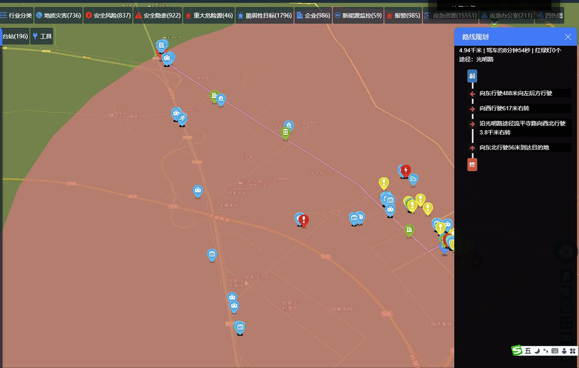The width and height of the screenshot is (579, 368).
Task: Switch to the 四色图 view
Action: point(549,15)
